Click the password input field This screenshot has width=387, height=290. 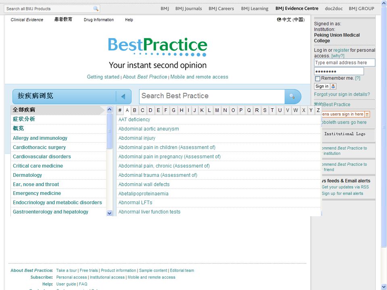(339, 71)
